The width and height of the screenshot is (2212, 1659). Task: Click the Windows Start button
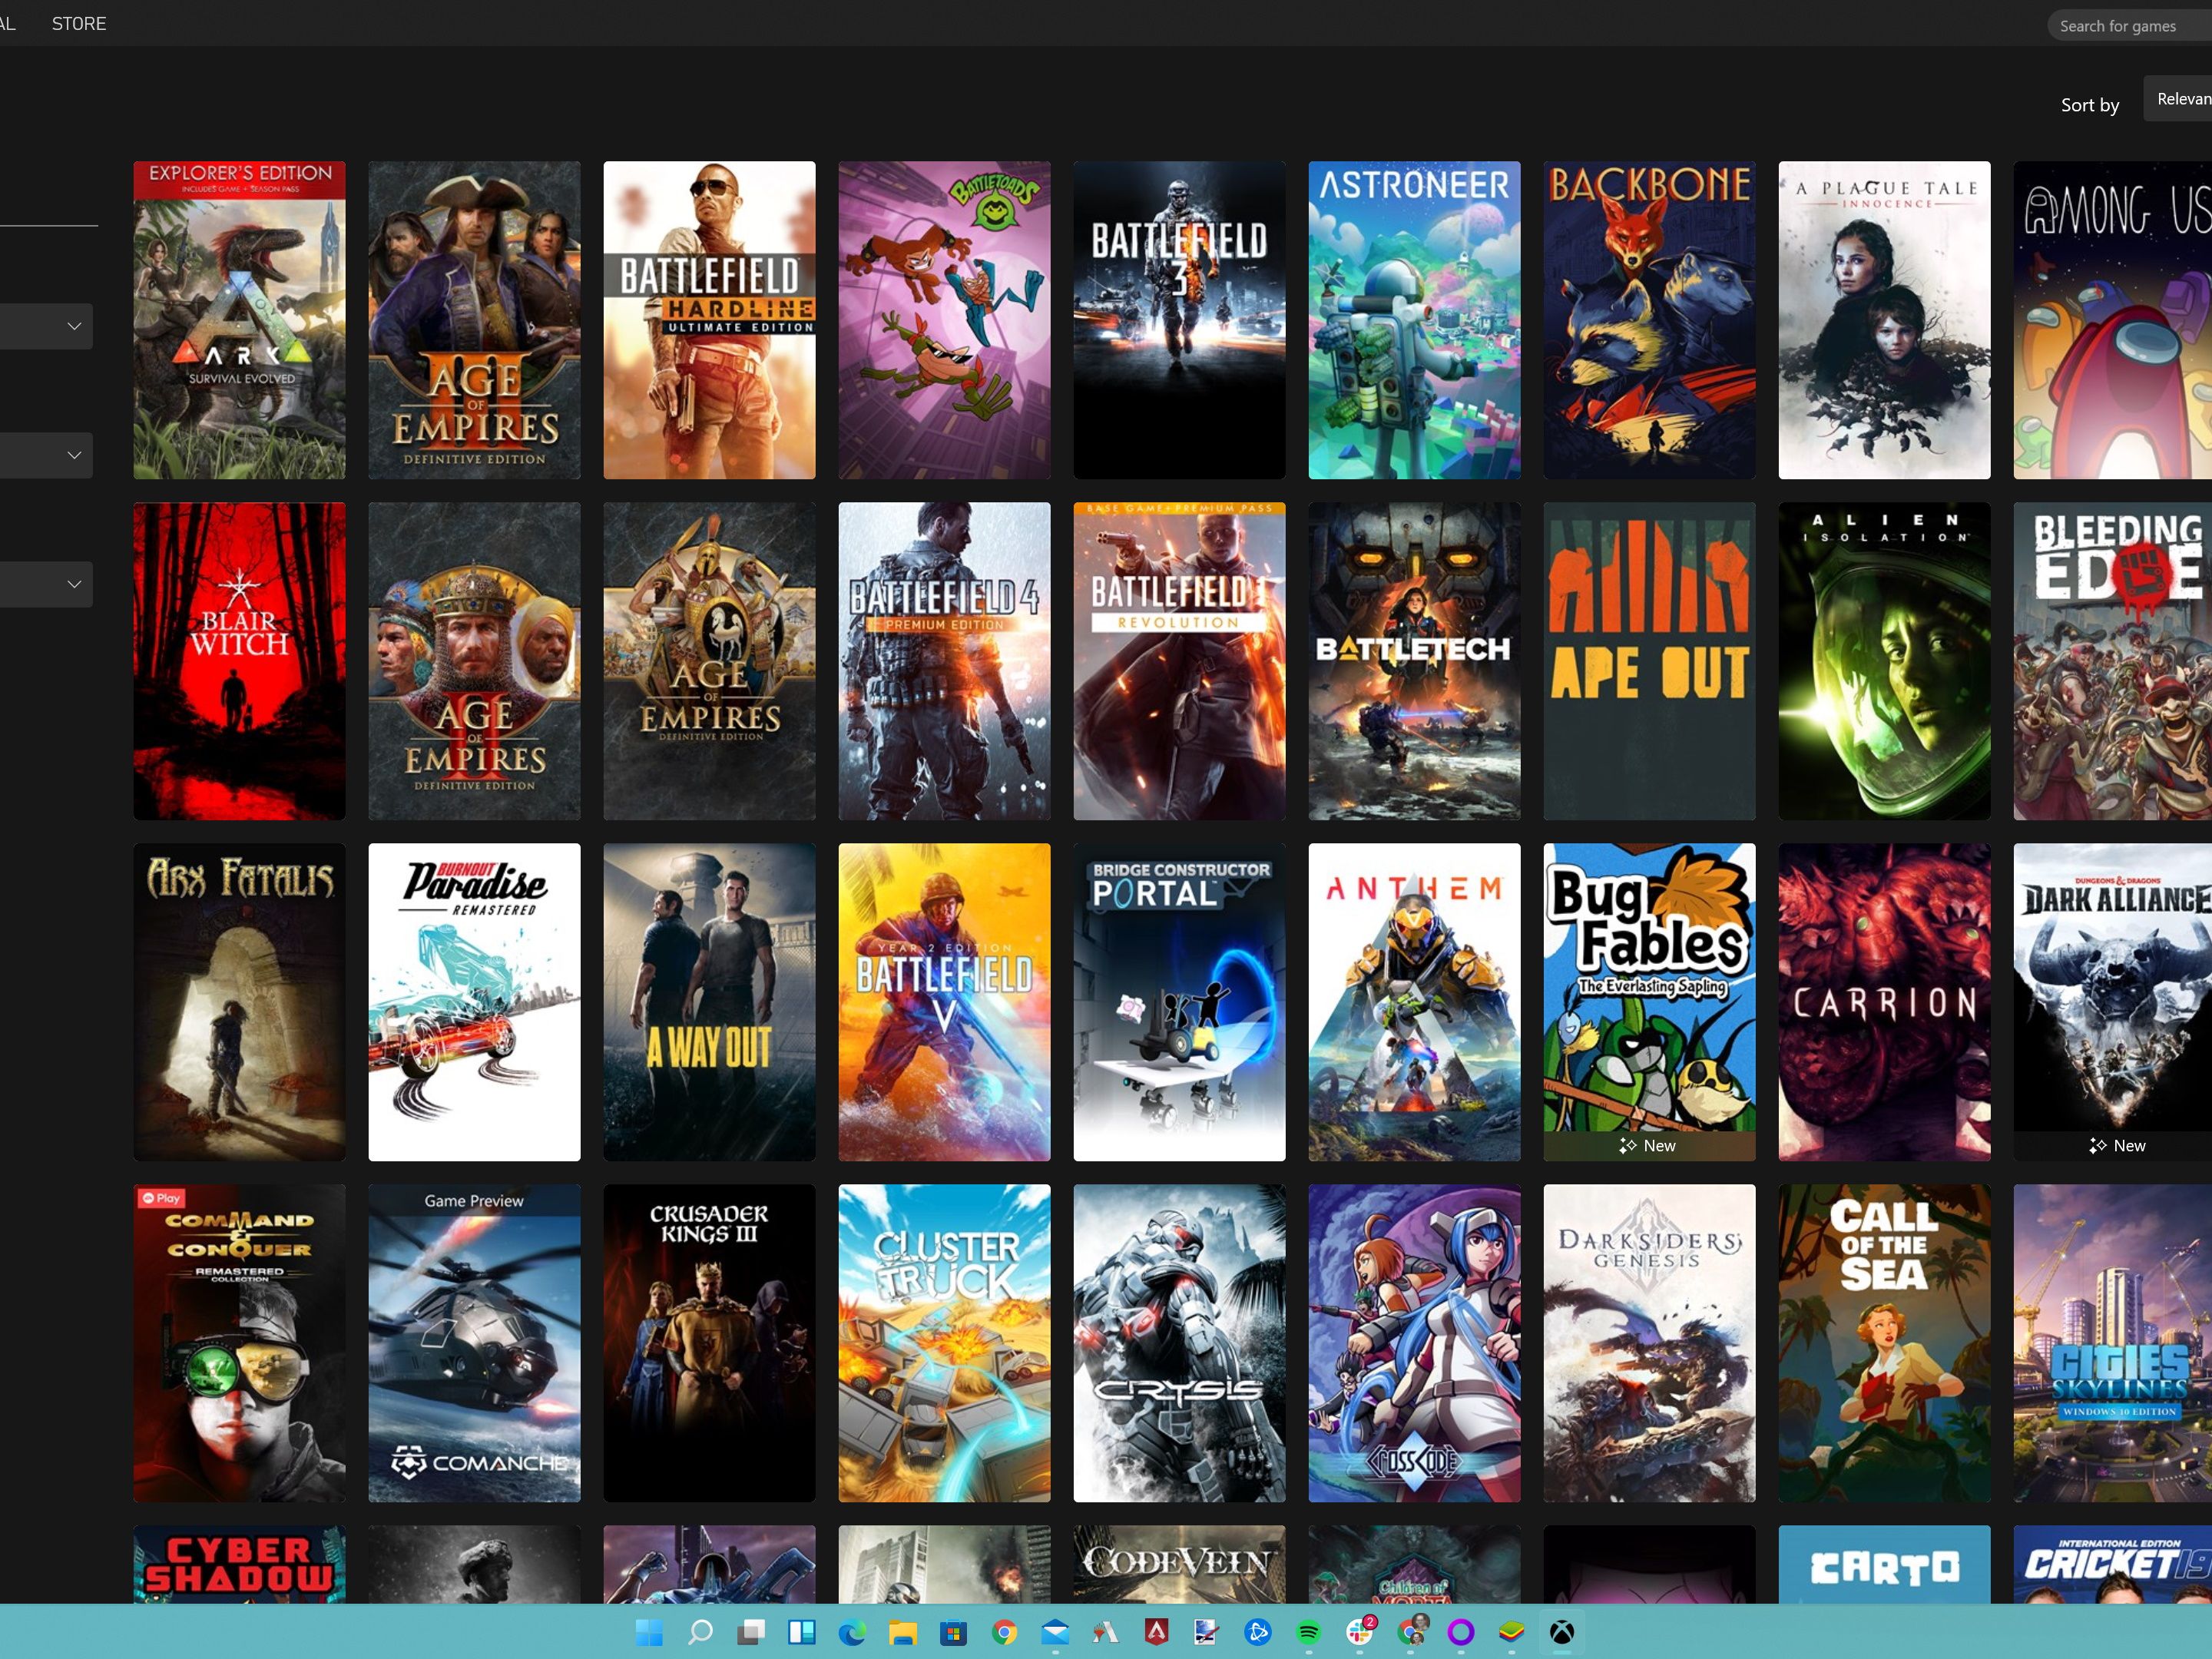(649, 1633)
